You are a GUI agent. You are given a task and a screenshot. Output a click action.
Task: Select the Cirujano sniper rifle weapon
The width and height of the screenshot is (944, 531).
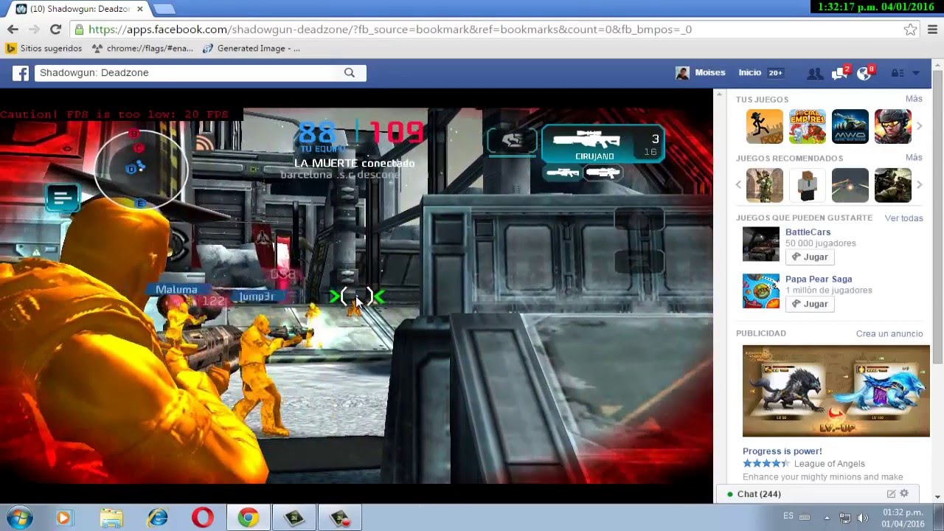click(x=603, y=144)
